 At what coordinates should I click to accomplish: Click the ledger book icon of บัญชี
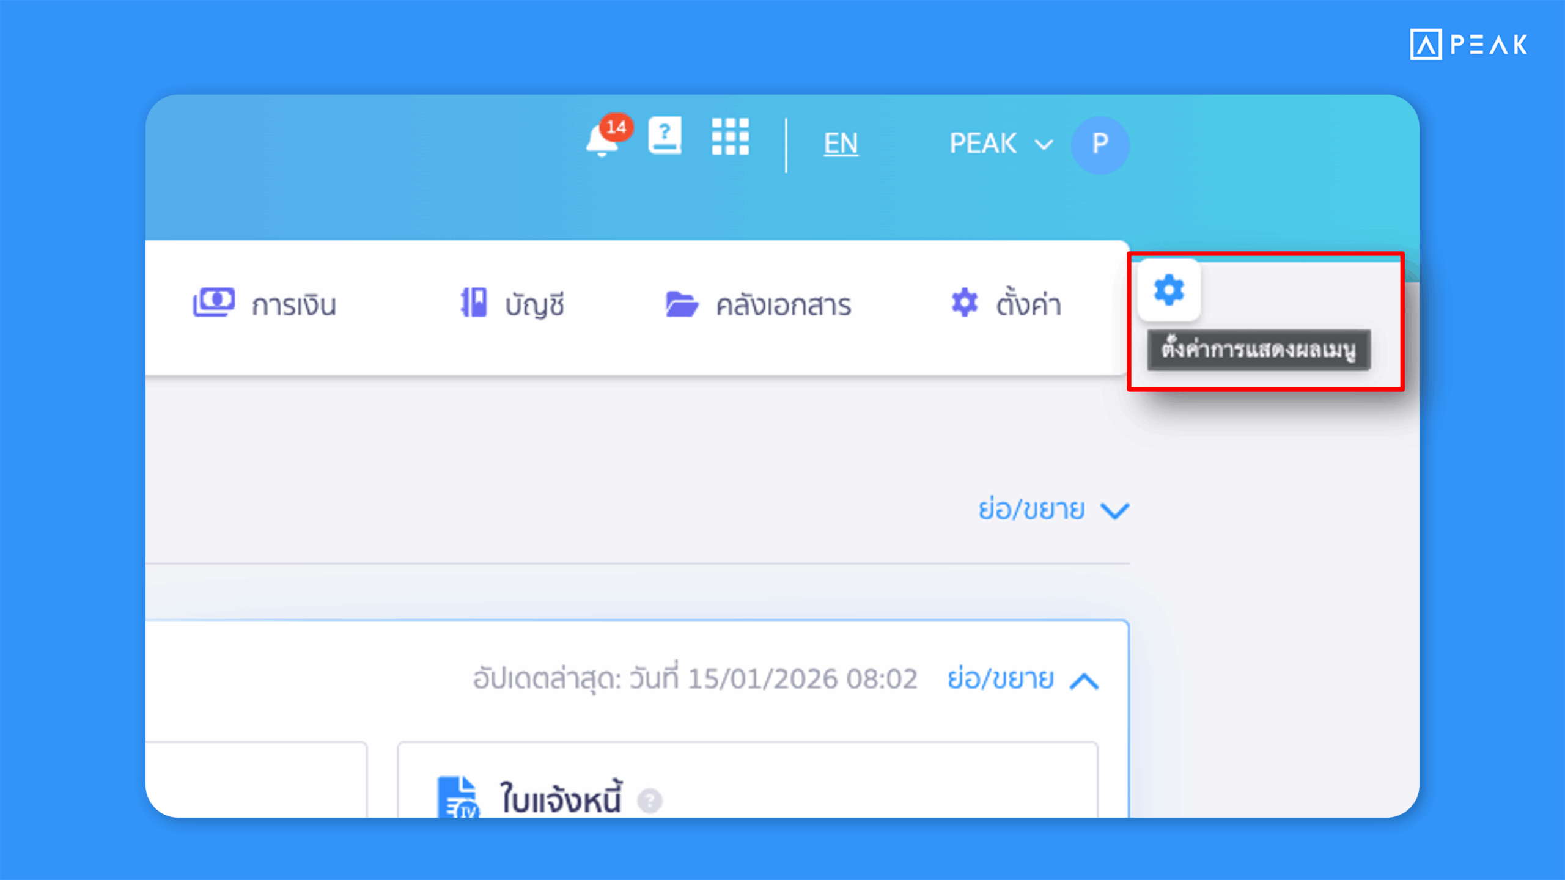[x=474, y=302]
